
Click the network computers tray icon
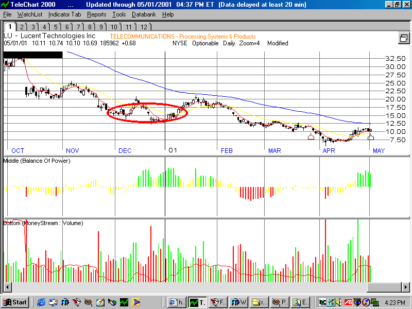375,302
